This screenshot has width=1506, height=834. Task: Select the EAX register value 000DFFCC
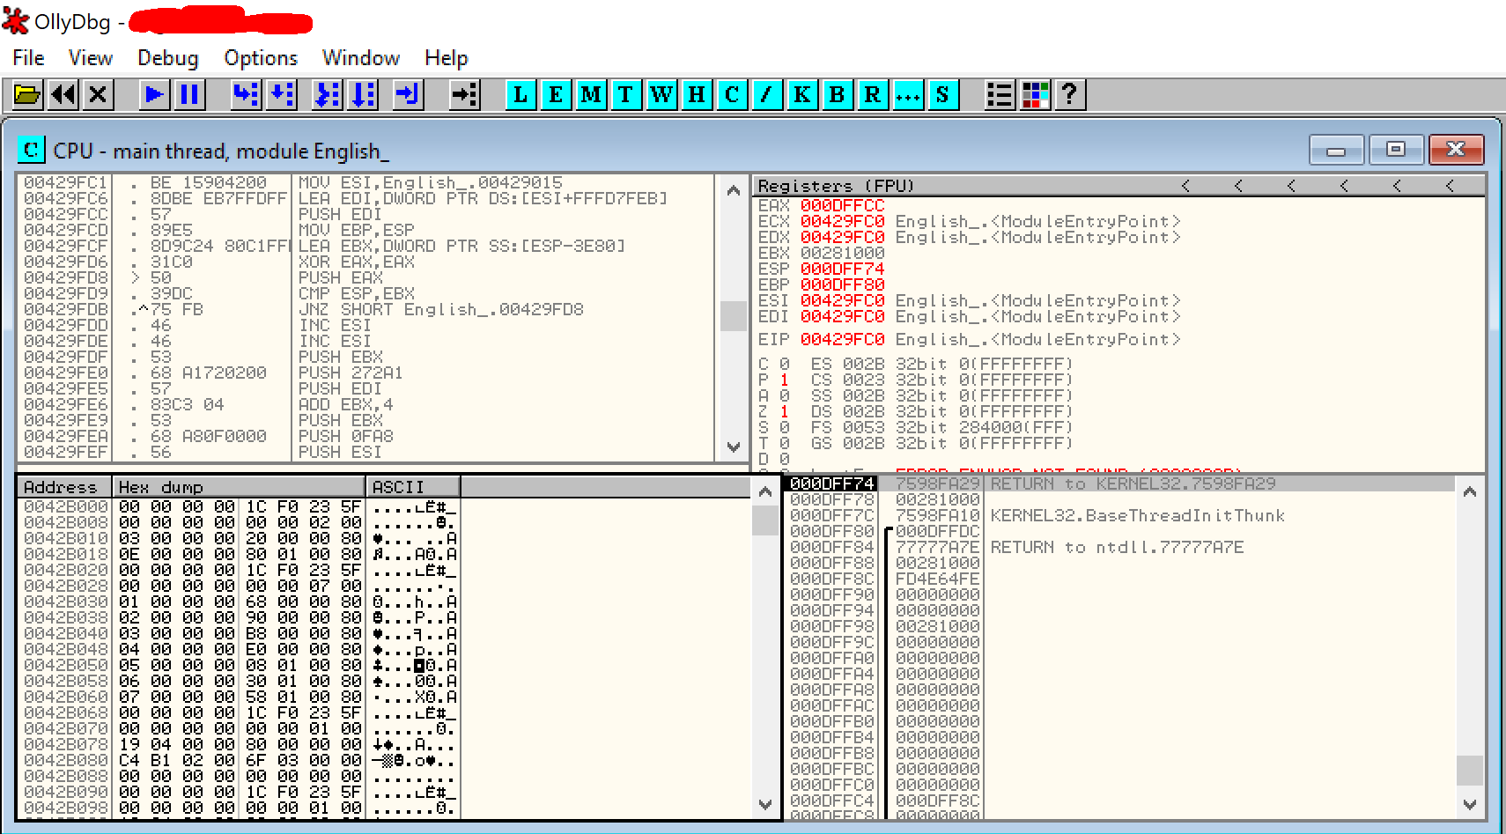point(842,205)
